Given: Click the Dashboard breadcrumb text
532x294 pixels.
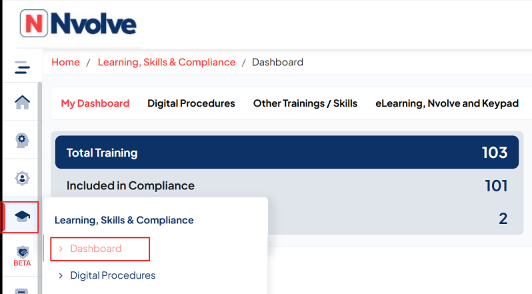Looking at the screenshot, I should pyautogui.click(x=277, y=62).
